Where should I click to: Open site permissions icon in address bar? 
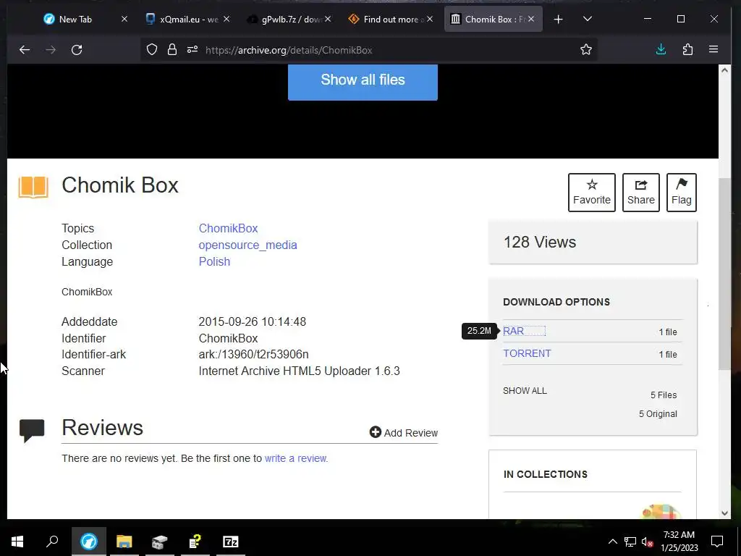point(192,50)
